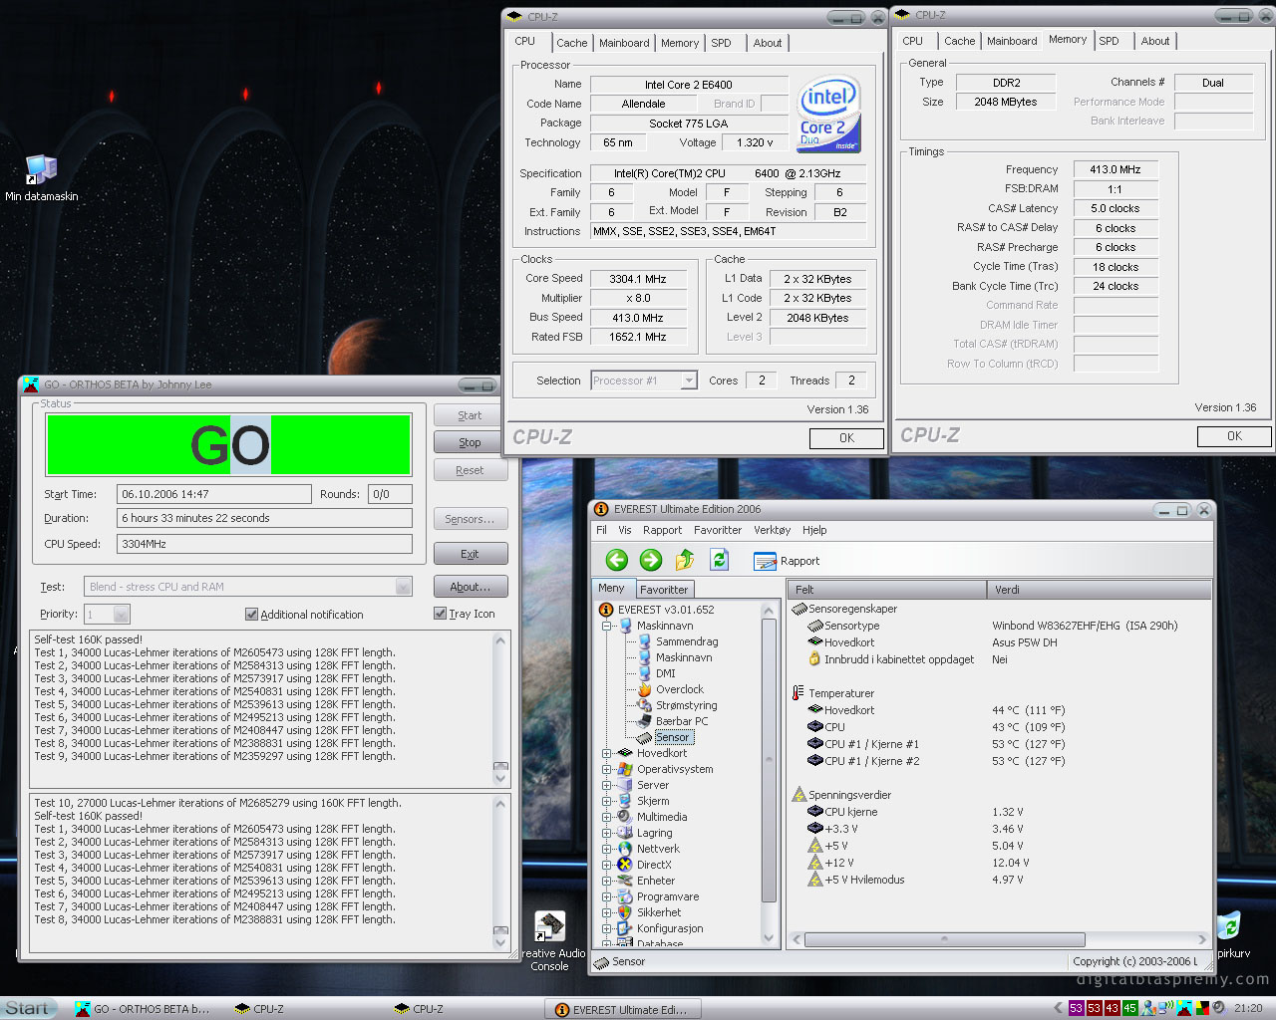Open the Hjelp menu in EVEREST
Viewport: 1276px width, 1020px height.
814,530
